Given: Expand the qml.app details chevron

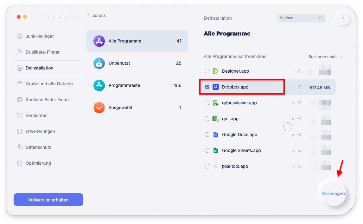Looking at the screenshot, I should pos(293,119).
